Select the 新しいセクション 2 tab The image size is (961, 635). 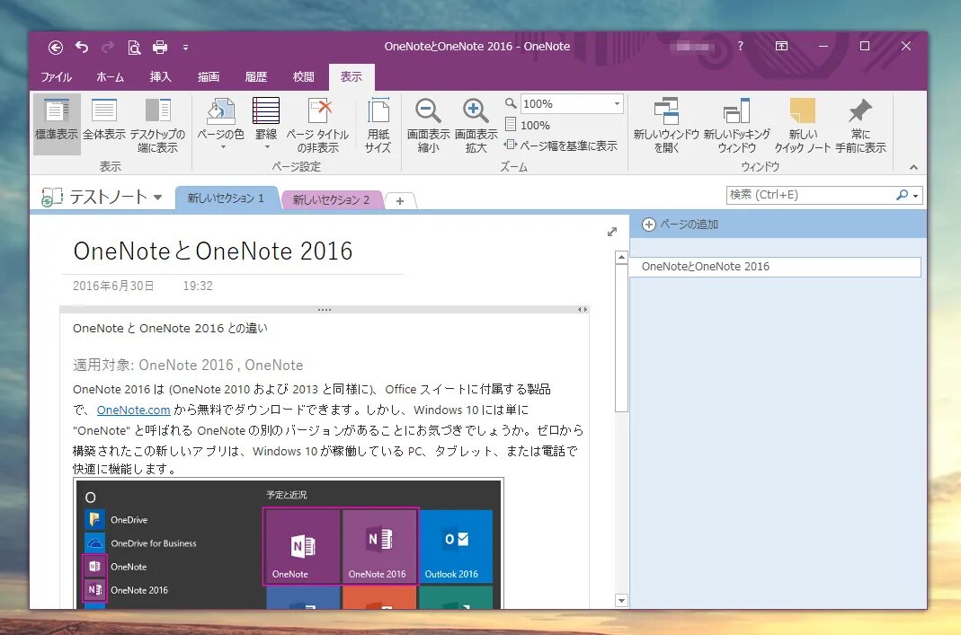[332, 199]
